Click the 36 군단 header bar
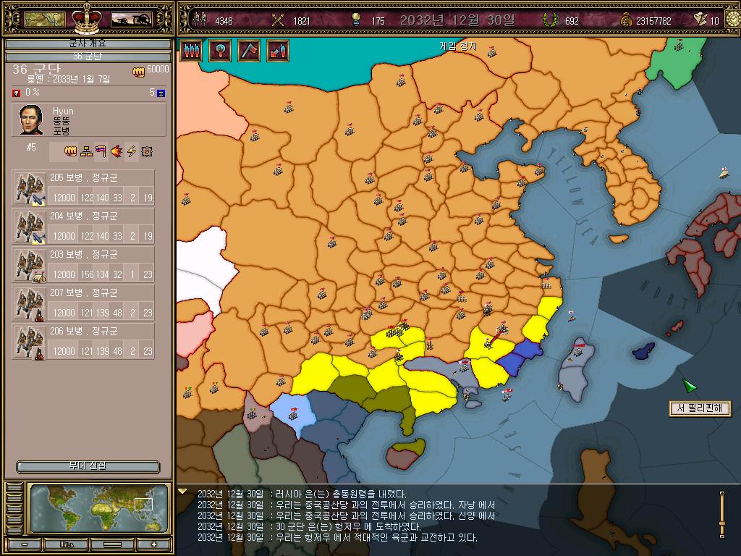 [88, 56]
